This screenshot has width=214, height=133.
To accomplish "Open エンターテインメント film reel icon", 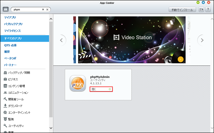I will click(x=5, y=112).
